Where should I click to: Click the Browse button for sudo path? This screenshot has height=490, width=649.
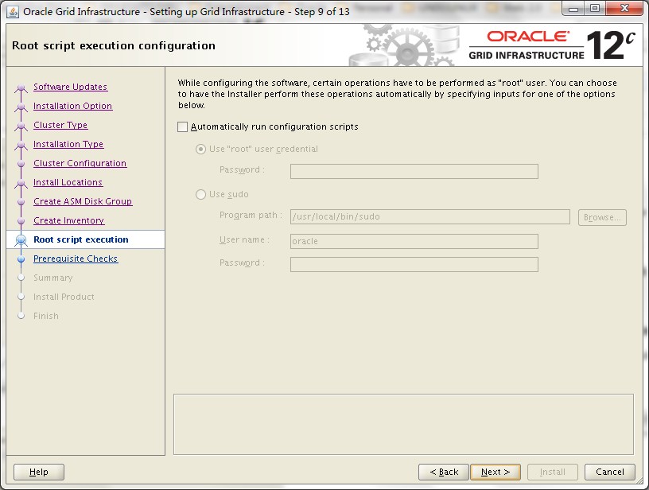click(x=602, y=217)
